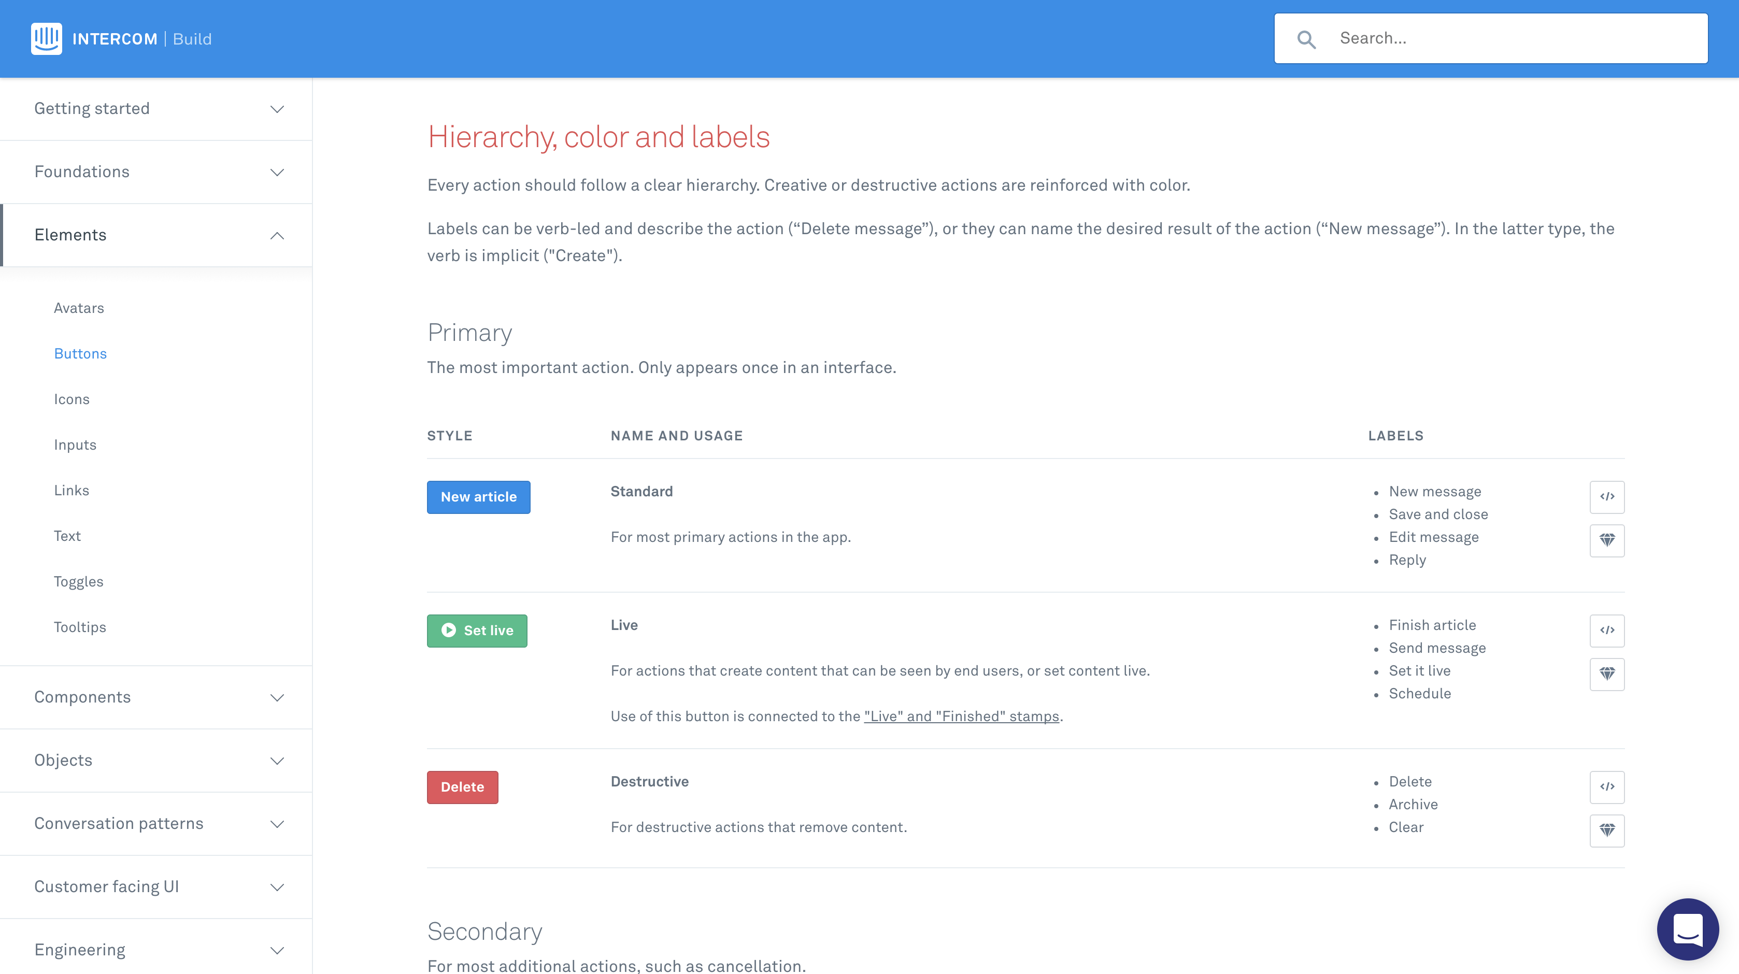Open the Avatars page in sidebar
This screenshot has height=974, width=1739.
click(79, 308)
